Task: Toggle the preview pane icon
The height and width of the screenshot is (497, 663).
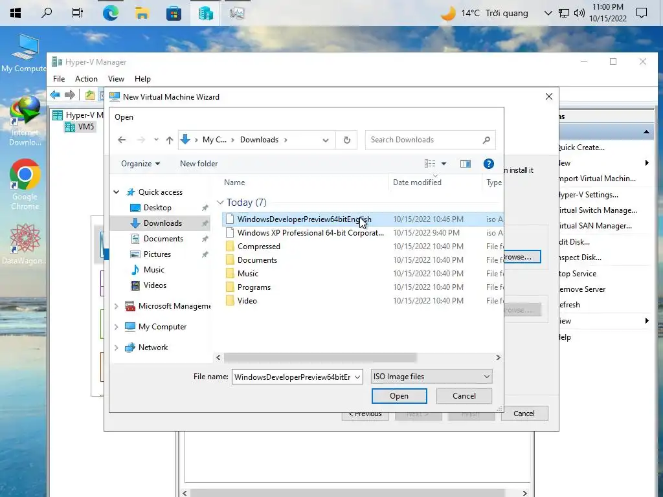Action: click(465, 164)
